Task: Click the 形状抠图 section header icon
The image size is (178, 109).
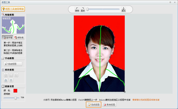Action: tap(3, 70)
